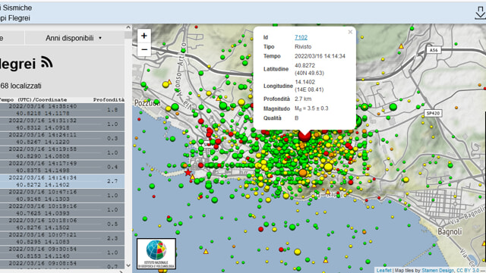Click the large red earthquake marker
The width and height of the screenshot is (486, 273).
pos(305,135)
